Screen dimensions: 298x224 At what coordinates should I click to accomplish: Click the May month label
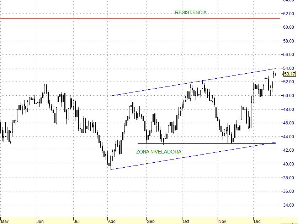[x=5, y=222]
